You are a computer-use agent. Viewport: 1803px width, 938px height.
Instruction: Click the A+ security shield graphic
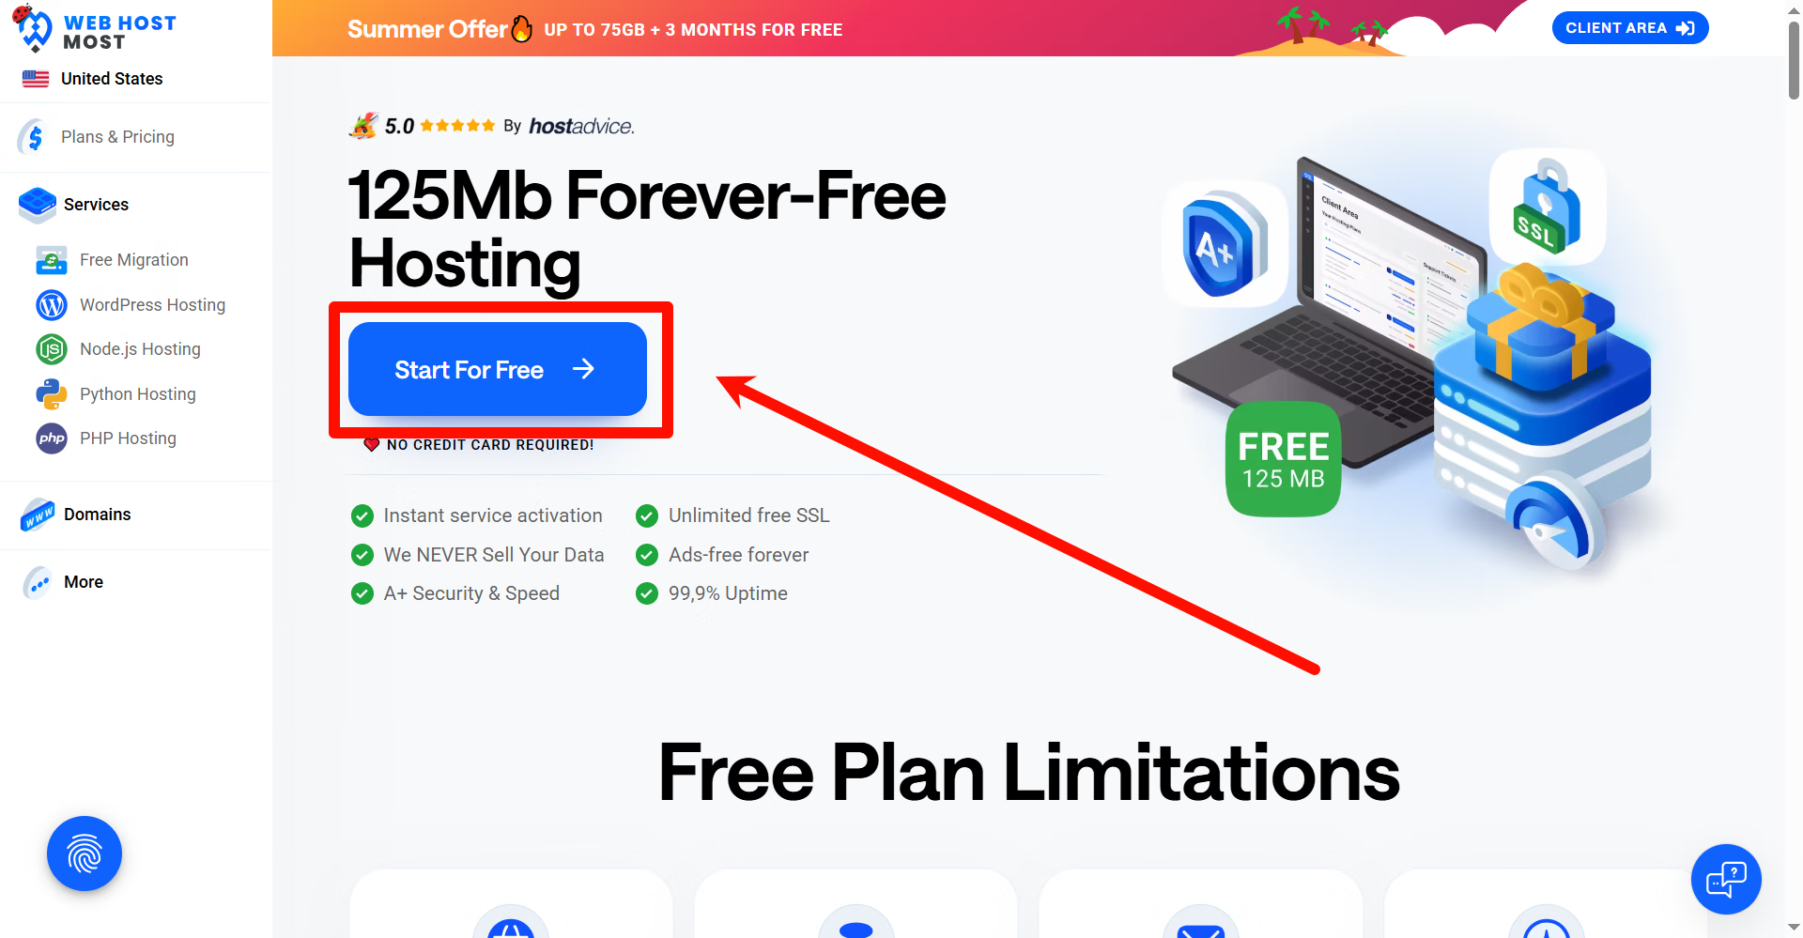[1225, 244]
